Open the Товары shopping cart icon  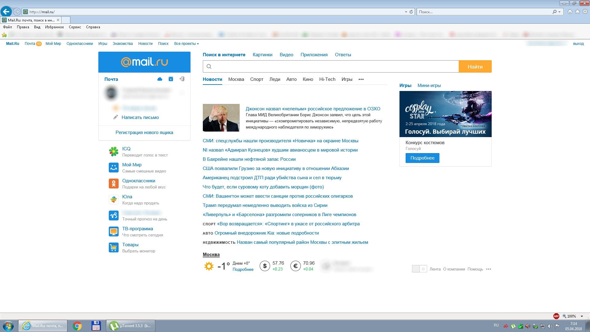point(114,247)
